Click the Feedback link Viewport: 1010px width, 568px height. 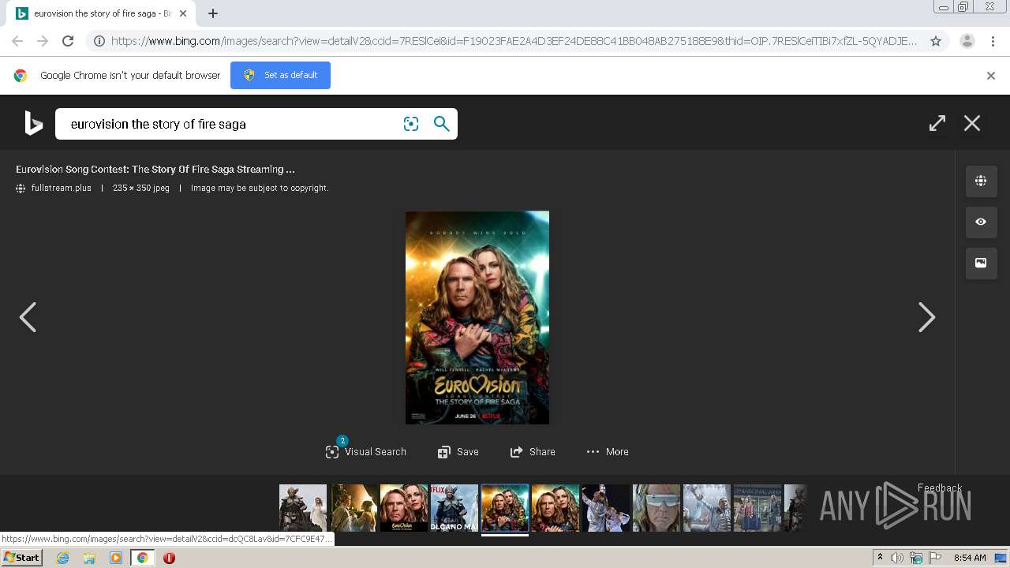940,488
